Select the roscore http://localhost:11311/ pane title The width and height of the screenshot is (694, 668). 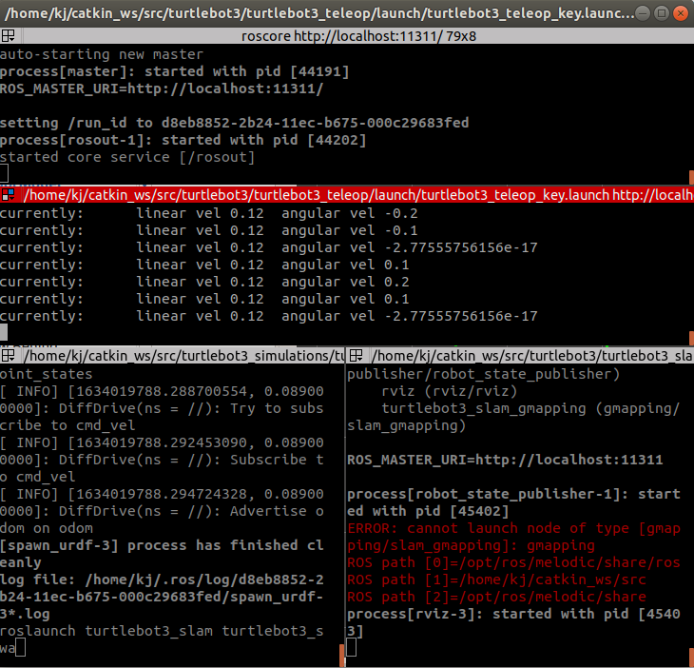coord(358,36)
